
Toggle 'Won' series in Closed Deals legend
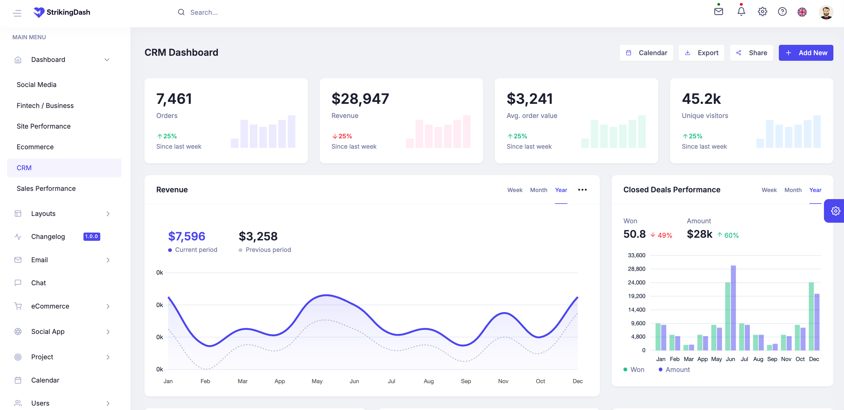pyautogui.click(x=634, y=369)
